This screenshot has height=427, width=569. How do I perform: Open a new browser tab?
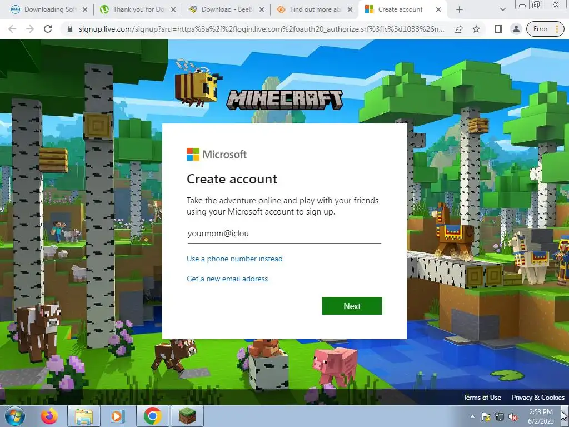tap(460, 9)
